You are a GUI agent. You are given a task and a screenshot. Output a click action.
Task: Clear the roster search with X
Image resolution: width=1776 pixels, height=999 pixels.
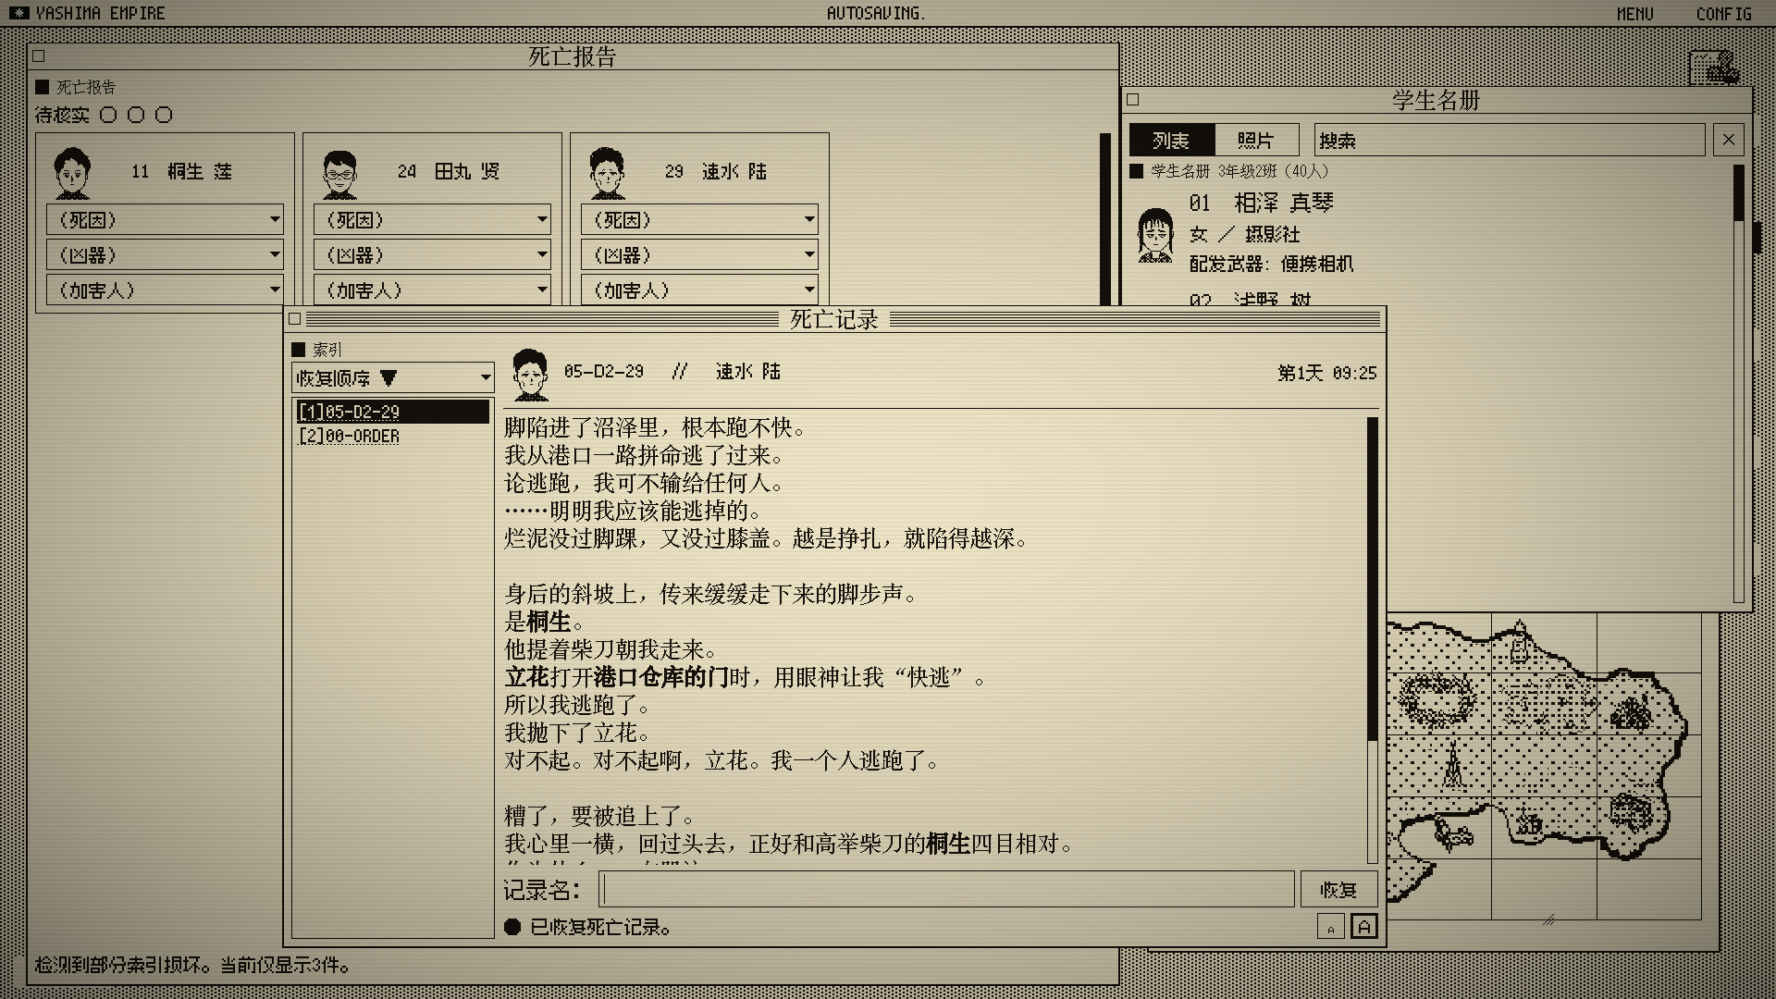tap(1728, 140)
